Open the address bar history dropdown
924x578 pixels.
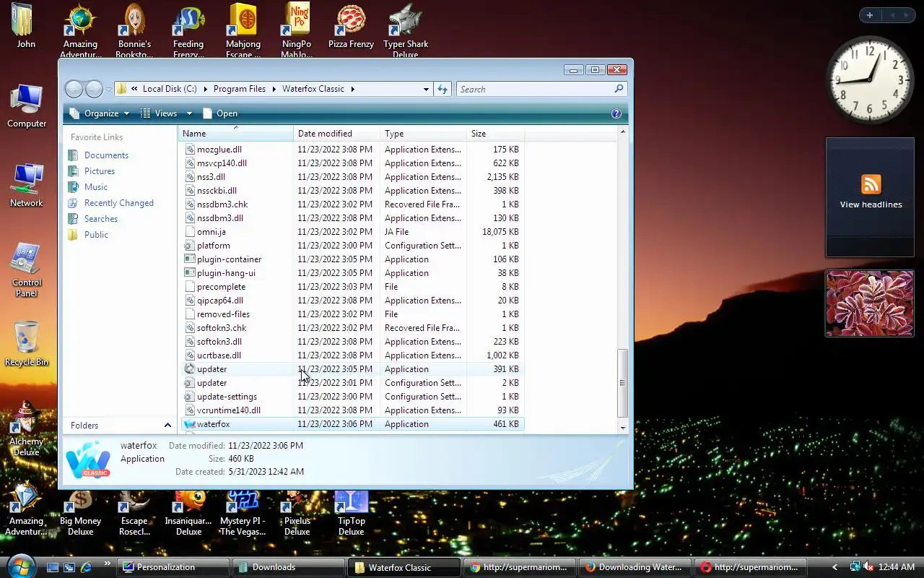coord(426,89)
